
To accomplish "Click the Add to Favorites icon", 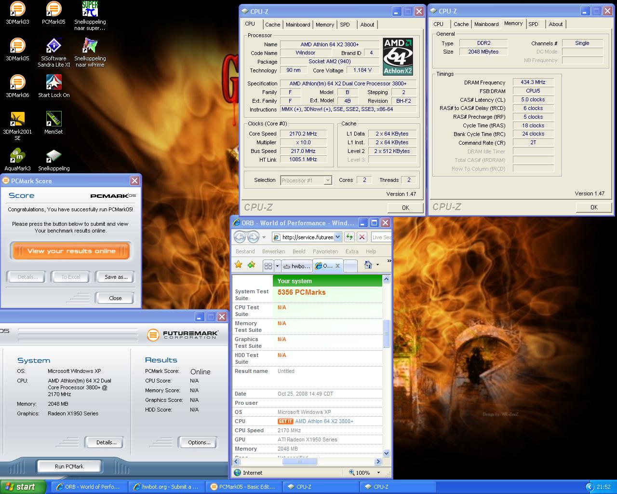I will coord(251,265).
